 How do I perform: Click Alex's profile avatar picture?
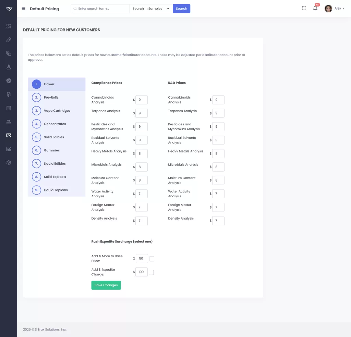point(328,9)
